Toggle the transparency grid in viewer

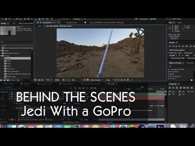pyautogui.click(x=88, y=80)
